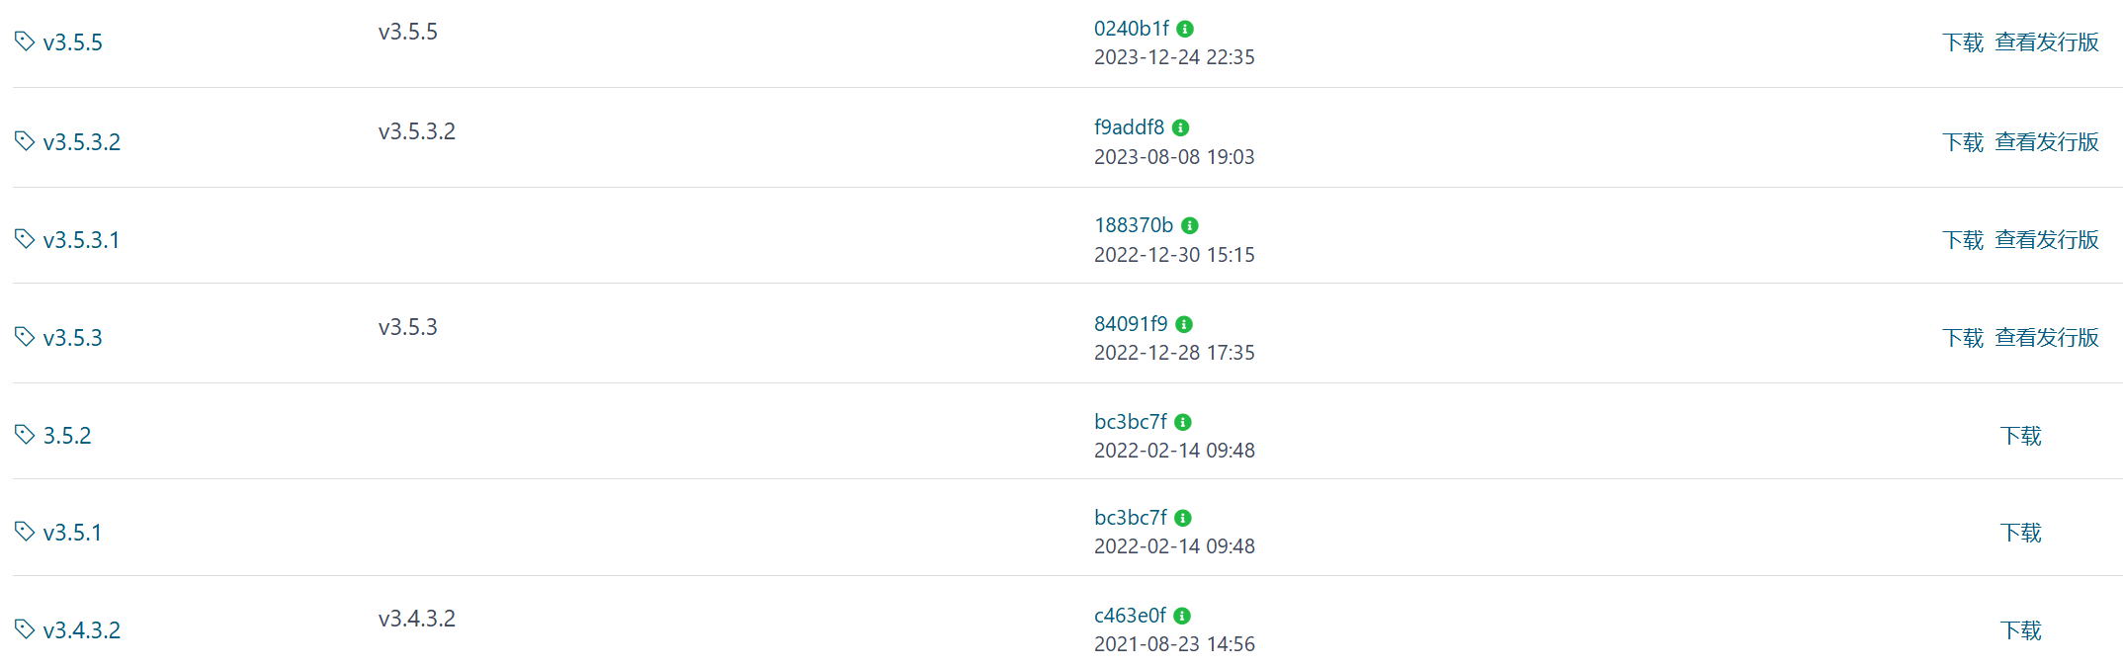Open the v3.5.1 tag link
This screenshot has width=2123, height=667.
click(x=72, y=533)
